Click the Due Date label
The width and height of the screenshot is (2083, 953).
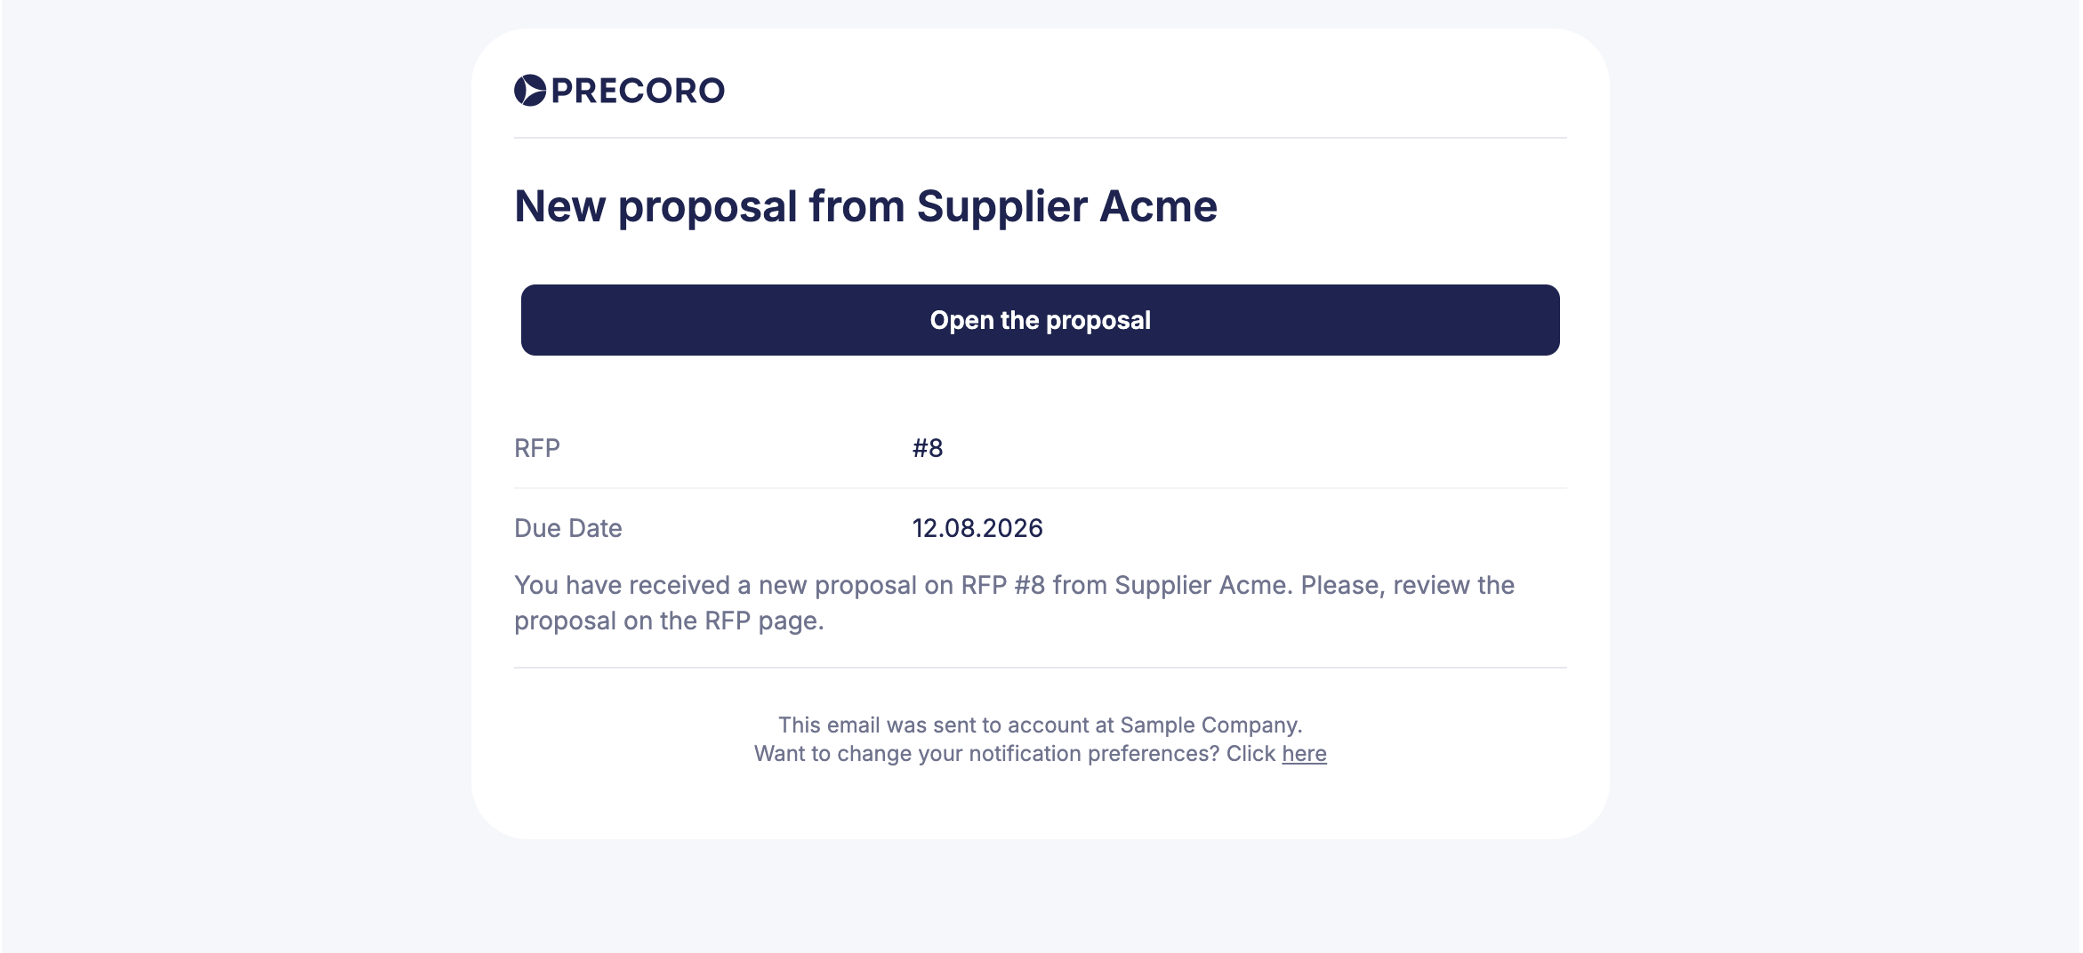click(568, 528)
